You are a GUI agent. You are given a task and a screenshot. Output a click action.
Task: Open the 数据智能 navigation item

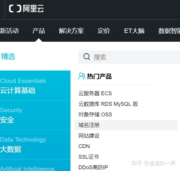169,31
